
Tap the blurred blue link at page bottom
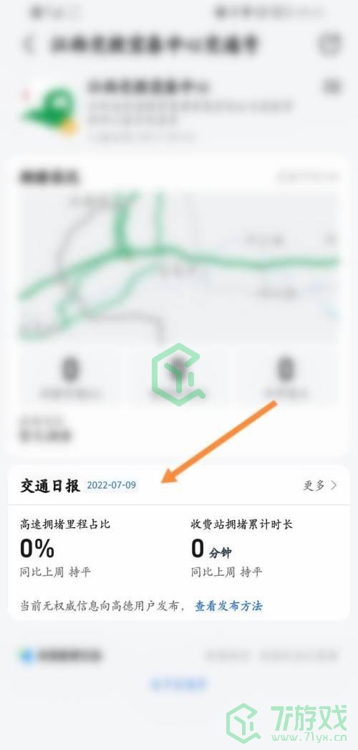[x=178, y=683]
